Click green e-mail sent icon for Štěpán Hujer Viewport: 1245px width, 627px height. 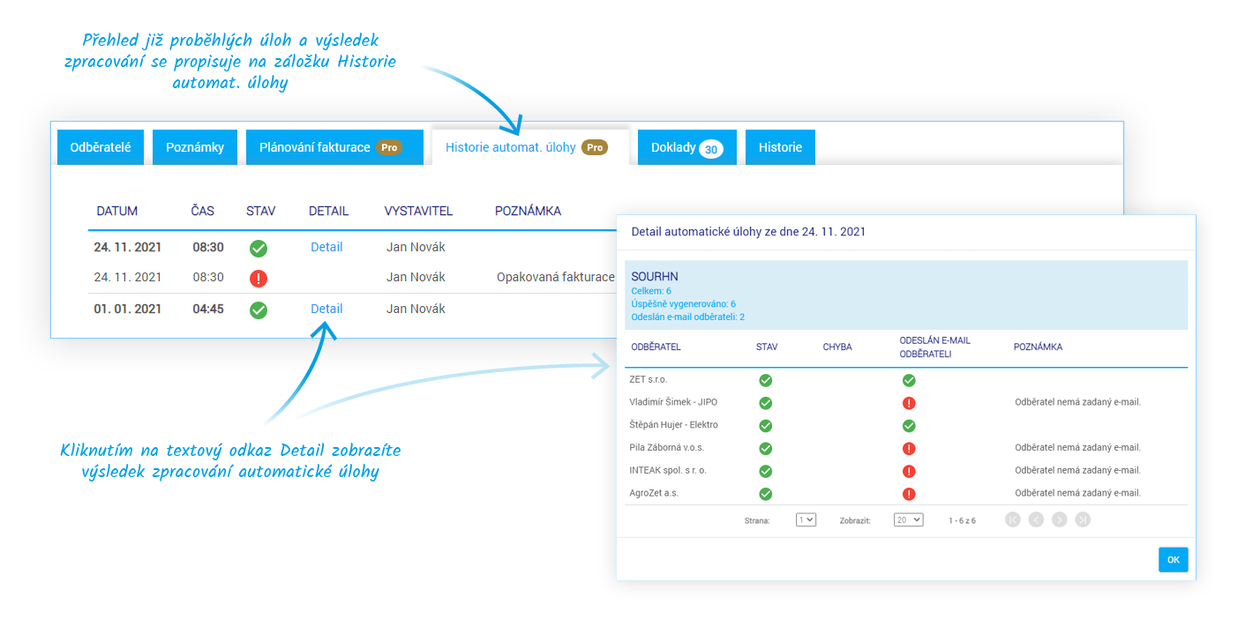[x=909, y=426]
